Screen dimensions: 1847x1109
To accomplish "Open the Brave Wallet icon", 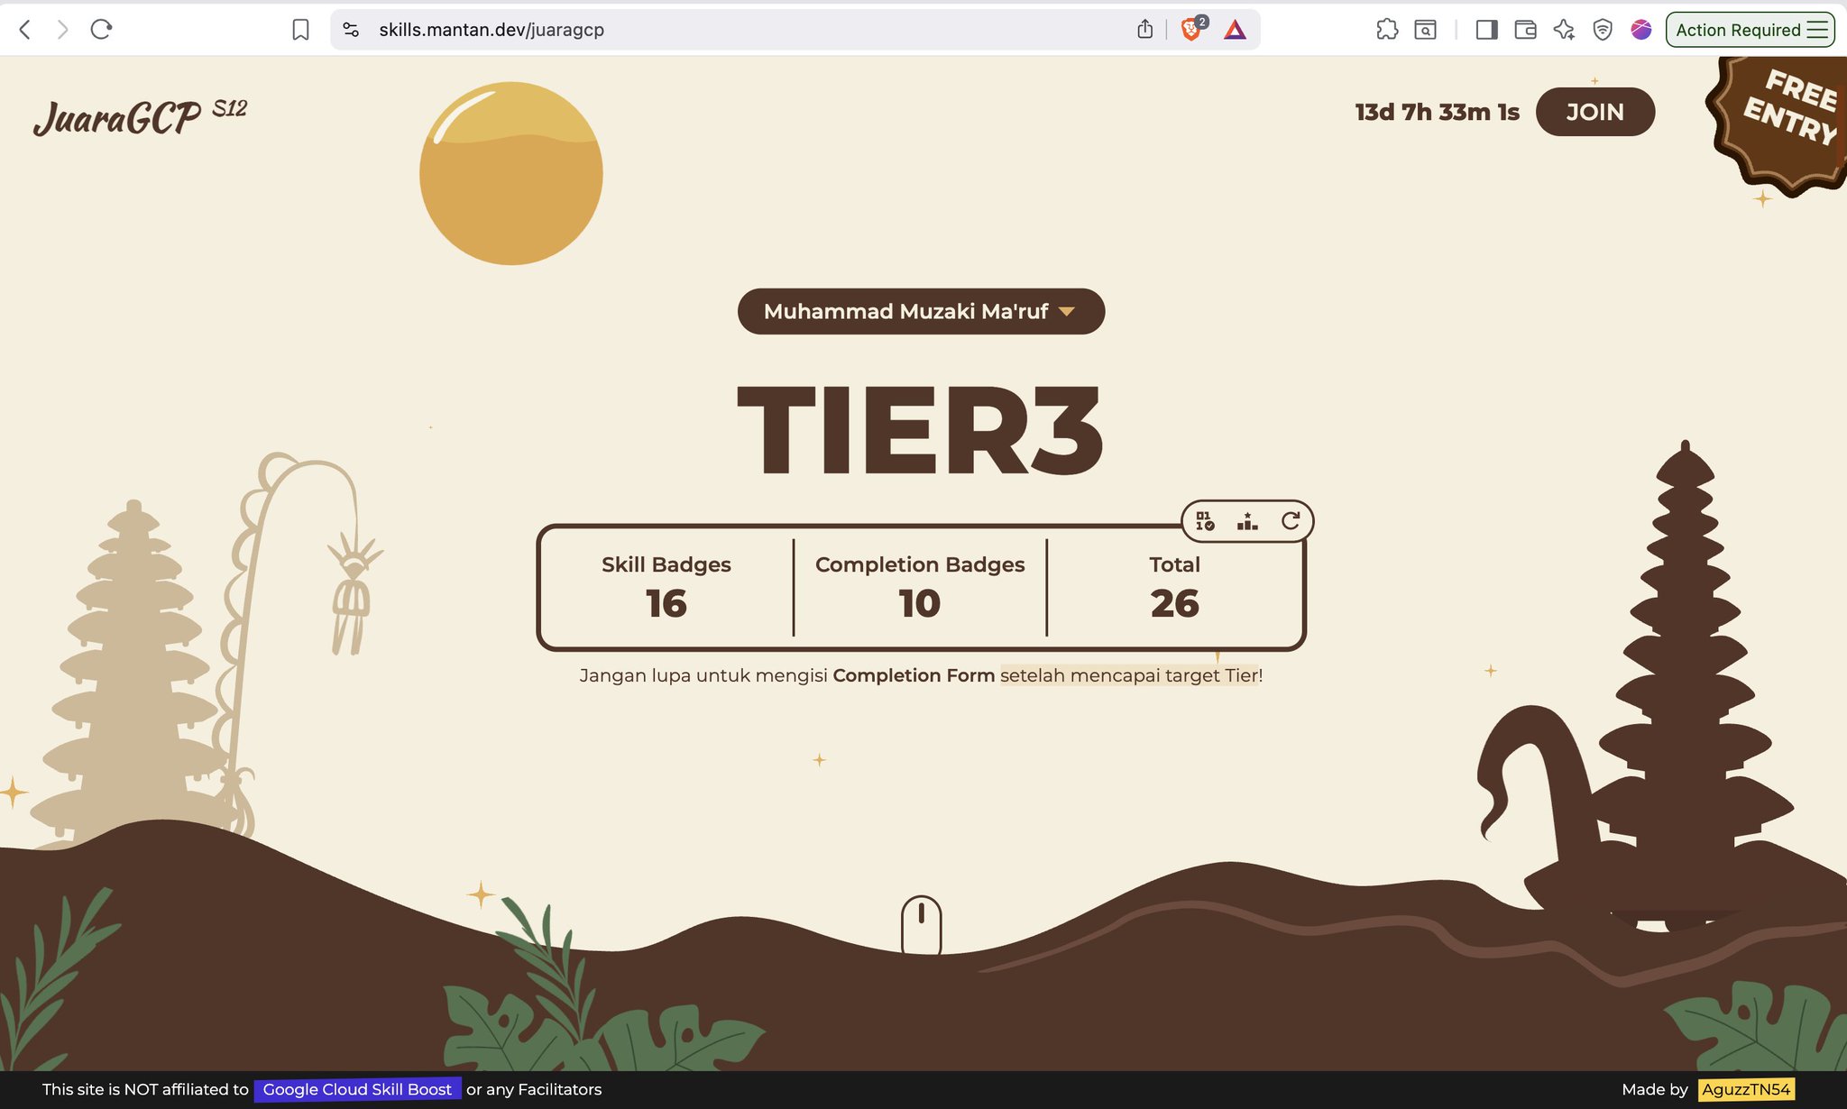I will [1525, 30].
